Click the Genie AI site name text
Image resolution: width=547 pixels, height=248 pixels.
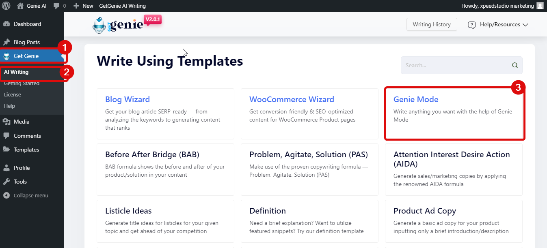point(37,6)
